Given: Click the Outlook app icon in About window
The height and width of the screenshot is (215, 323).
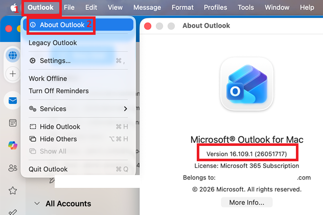Looking at the screenshot, I should click(x=247, y=84).
